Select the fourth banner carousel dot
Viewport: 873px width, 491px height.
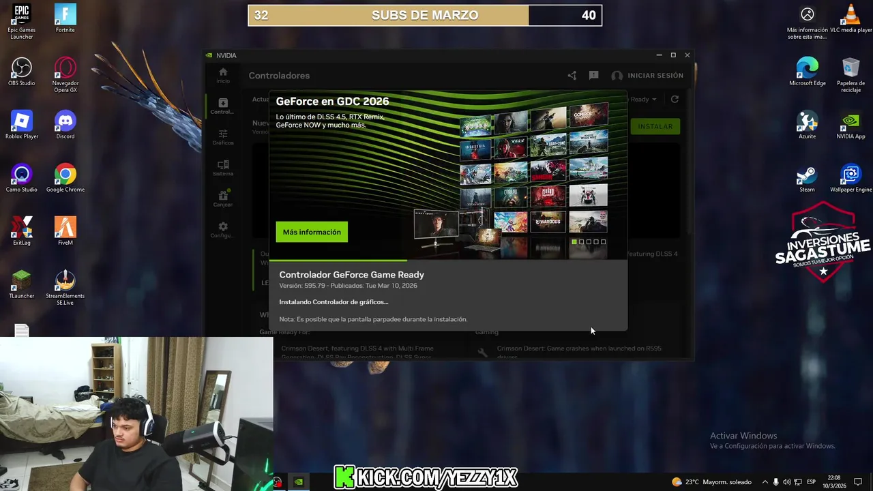[x=596, y=242]
